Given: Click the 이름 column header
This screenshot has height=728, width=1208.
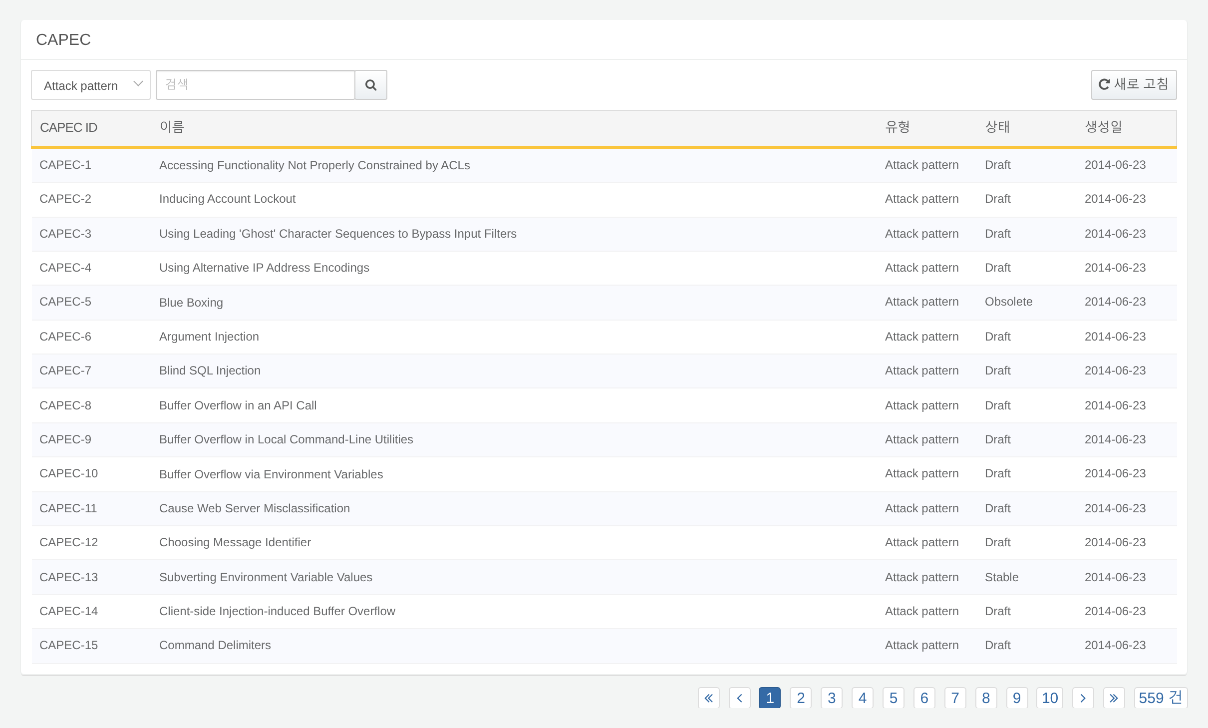Looking at the screenshot, I should (x=172, y=127).
